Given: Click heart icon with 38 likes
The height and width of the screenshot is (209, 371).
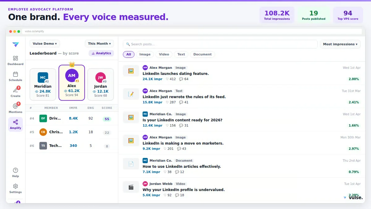Looking at the screenshot, I should (x=165, y=172).
